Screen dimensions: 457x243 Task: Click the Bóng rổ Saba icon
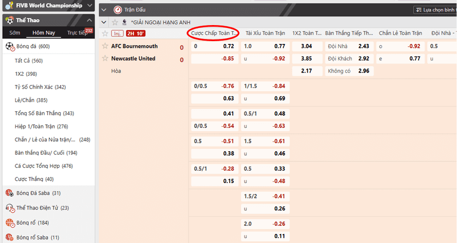point(10,237)
